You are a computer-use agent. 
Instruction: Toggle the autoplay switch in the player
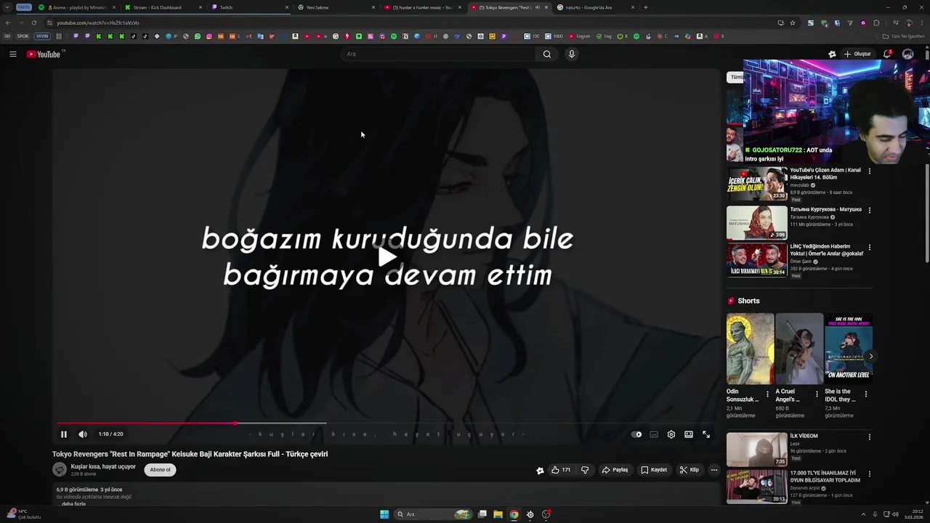pos(636,434)
